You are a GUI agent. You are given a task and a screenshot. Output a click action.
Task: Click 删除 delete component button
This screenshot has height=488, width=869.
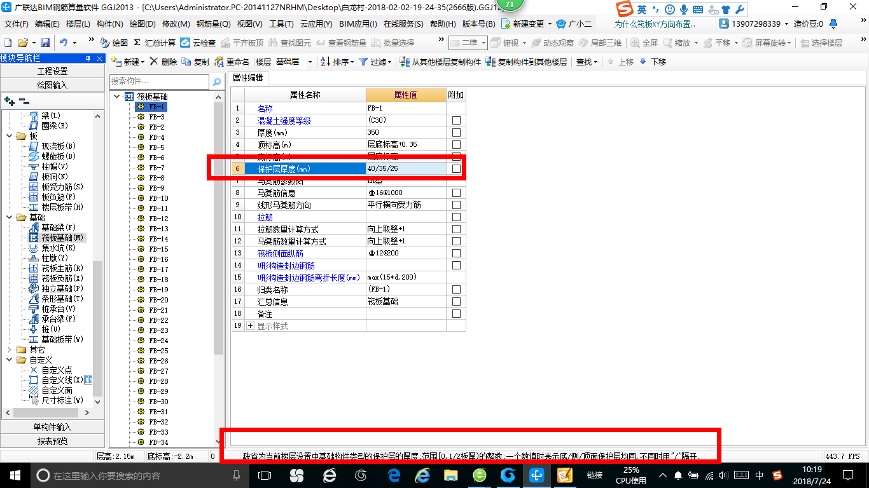[164, 62]
